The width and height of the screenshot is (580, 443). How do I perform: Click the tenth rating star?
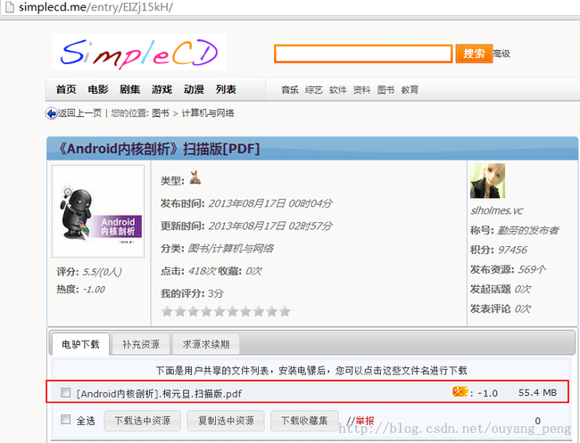[285, 311]
